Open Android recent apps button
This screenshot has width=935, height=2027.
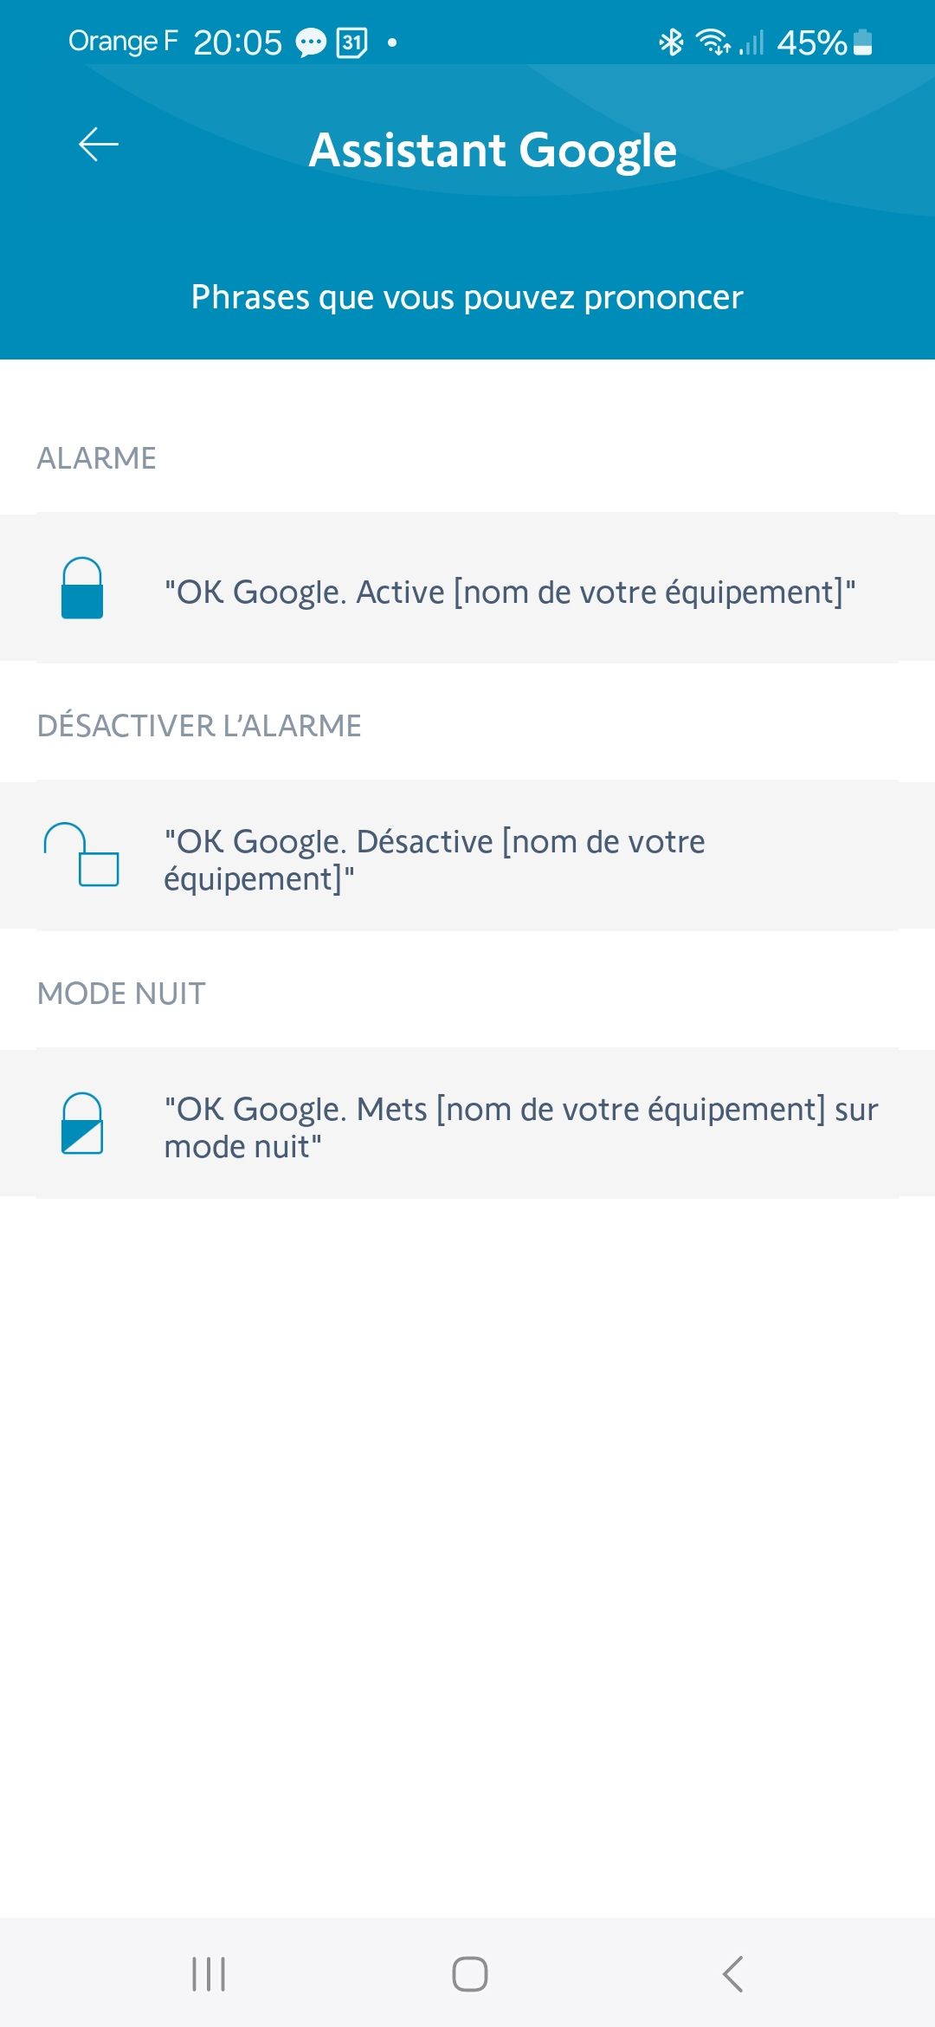pyautogui.click(x=209, y=1974)
